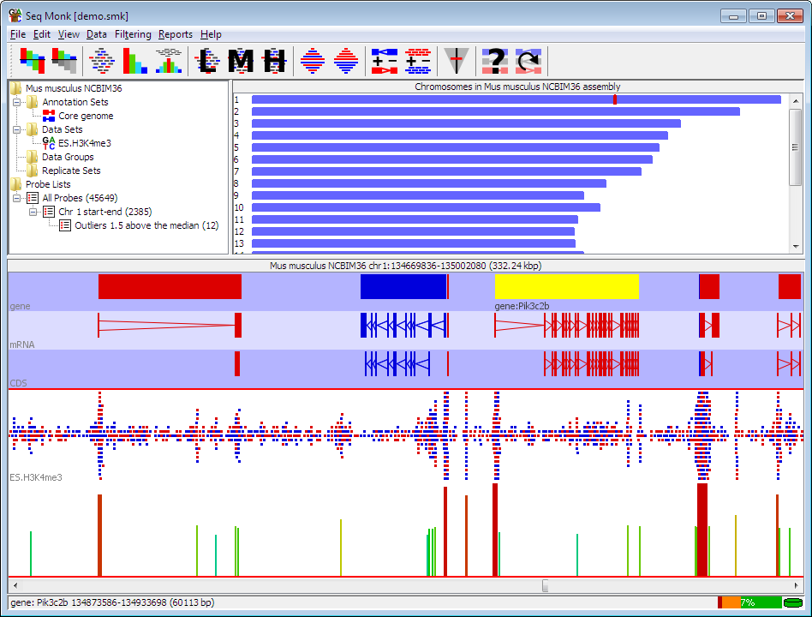This screenshot has height=617, width=812.
Task: Collapse the Data Sets tree node
Action: point(16,129)
